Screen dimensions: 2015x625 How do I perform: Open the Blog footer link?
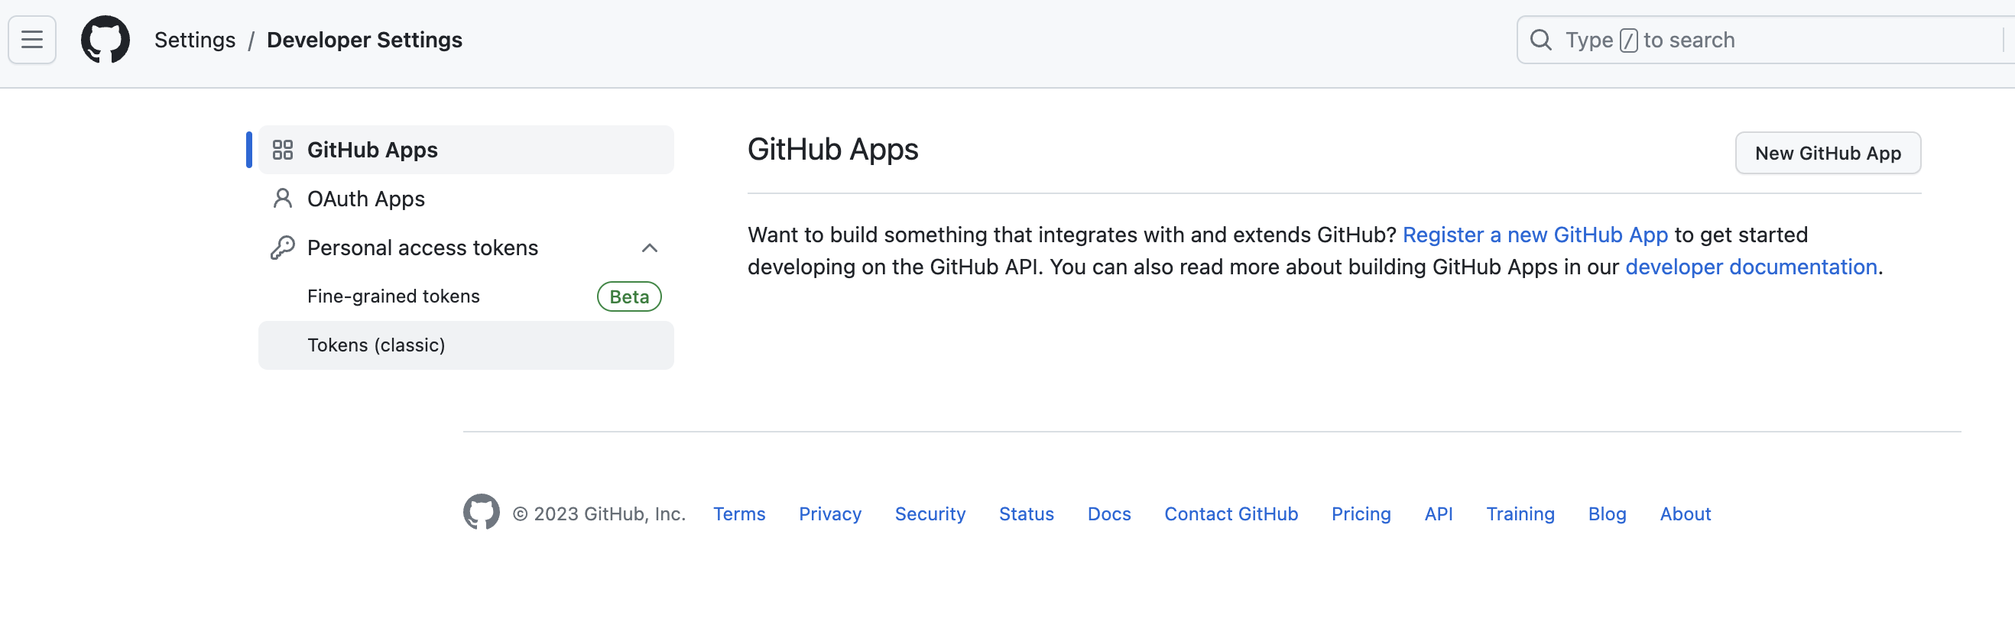tap(1607, 514)
